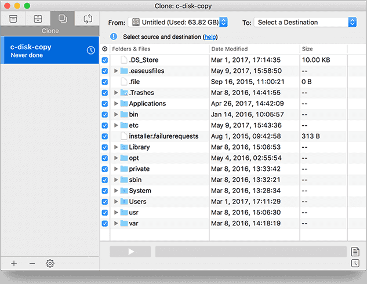Click the help link
Viewport: 367px width, 284px height.
(x=209, y=37)
